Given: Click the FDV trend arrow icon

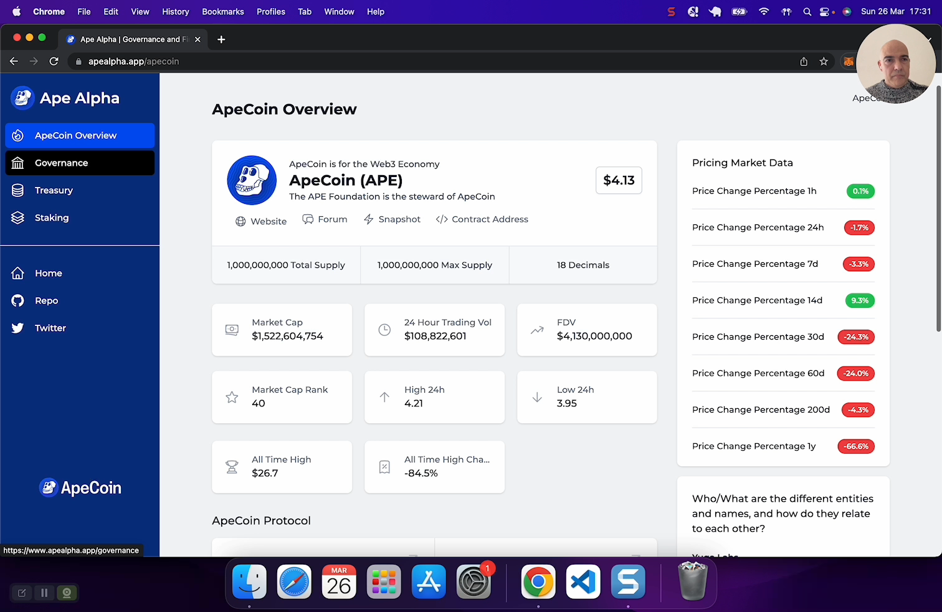Looking at the screenshot, I should [537, 330].
